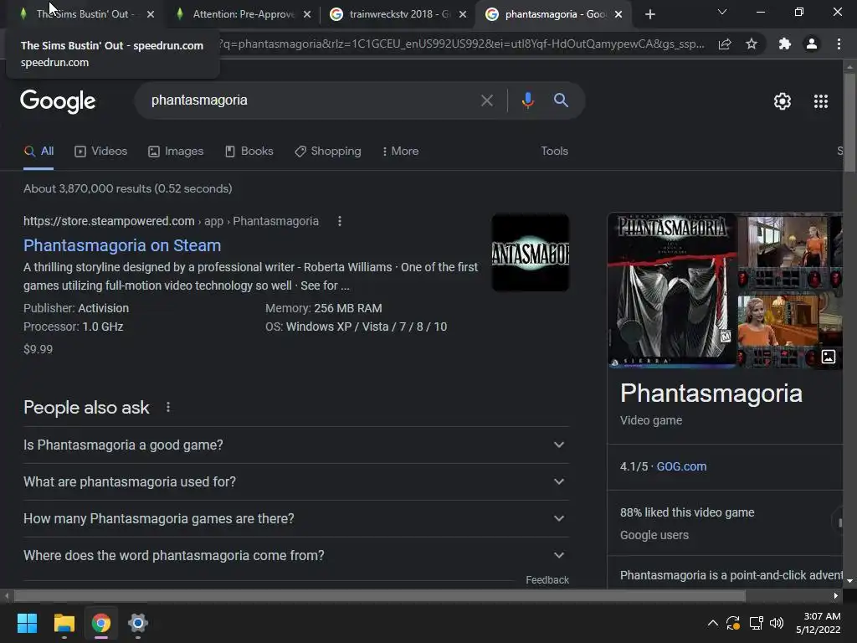The height and width of the screenshot is (643, 857).
Task: Open Google quick settings gear
Action: (x=783, y=101)
